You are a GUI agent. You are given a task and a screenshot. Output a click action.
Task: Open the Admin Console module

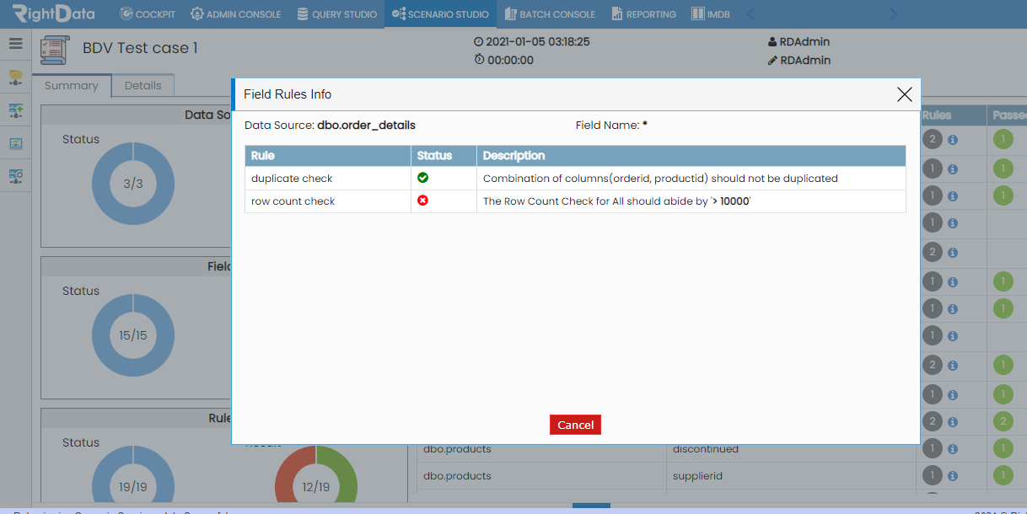pos(235,14)
